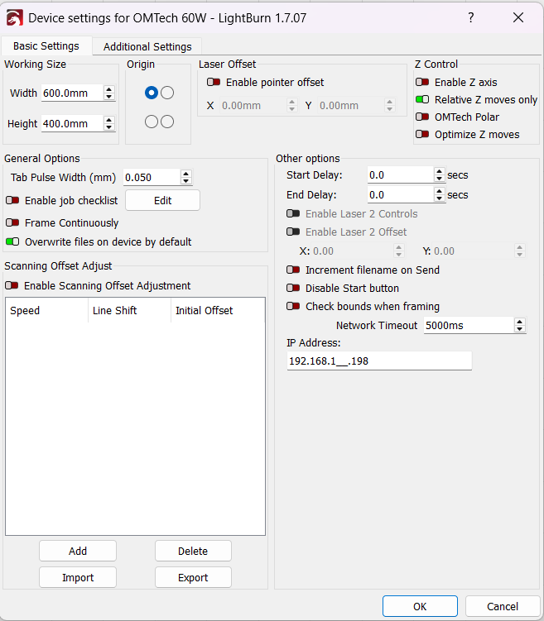Confirm settings with OK button

420,606
